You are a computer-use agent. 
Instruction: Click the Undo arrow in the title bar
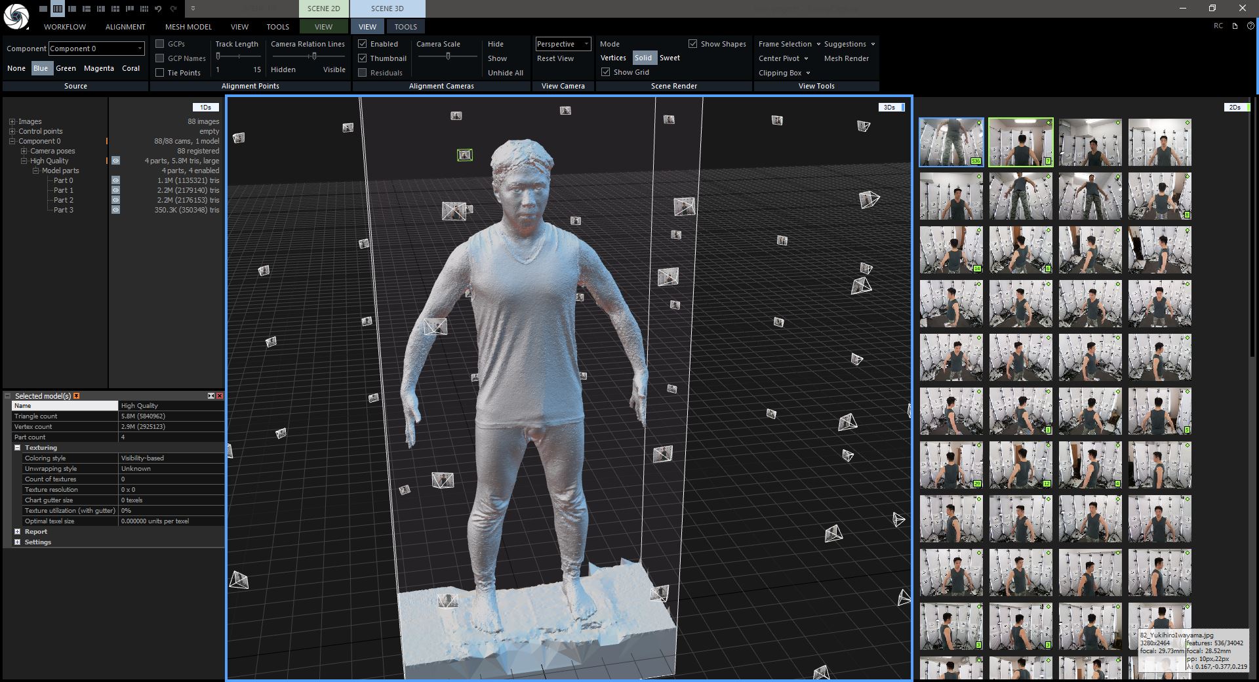click(159, 9)
